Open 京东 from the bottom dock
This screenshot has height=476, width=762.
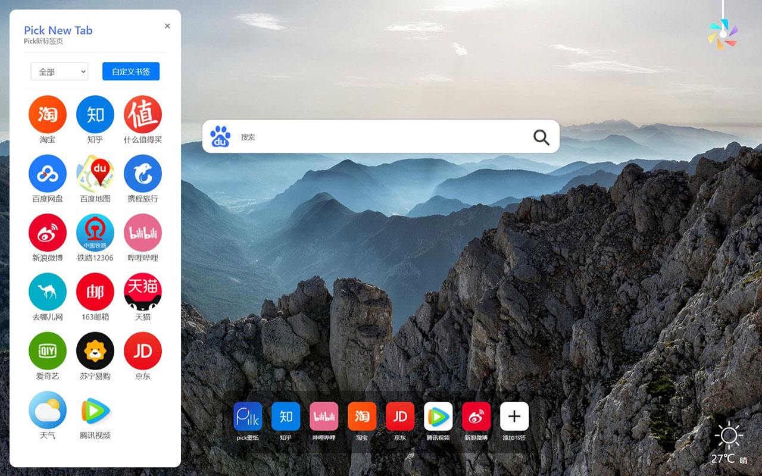(400, 416)
